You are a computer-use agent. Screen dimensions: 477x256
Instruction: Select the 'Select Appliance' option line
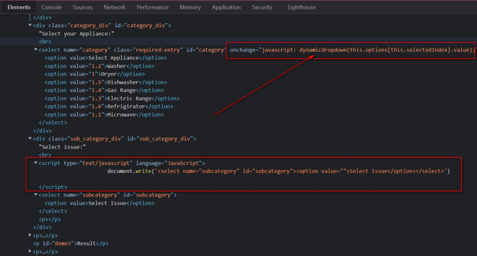106,58
